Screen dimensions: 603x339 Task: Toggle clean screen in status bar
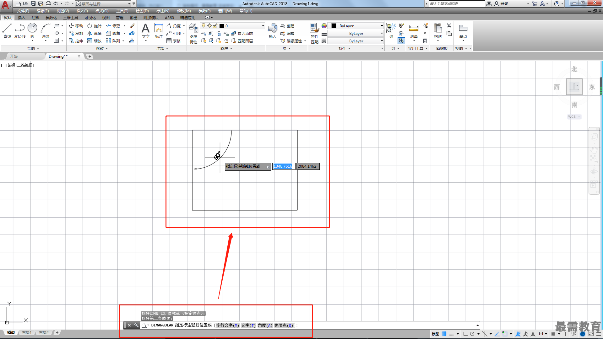591,334
